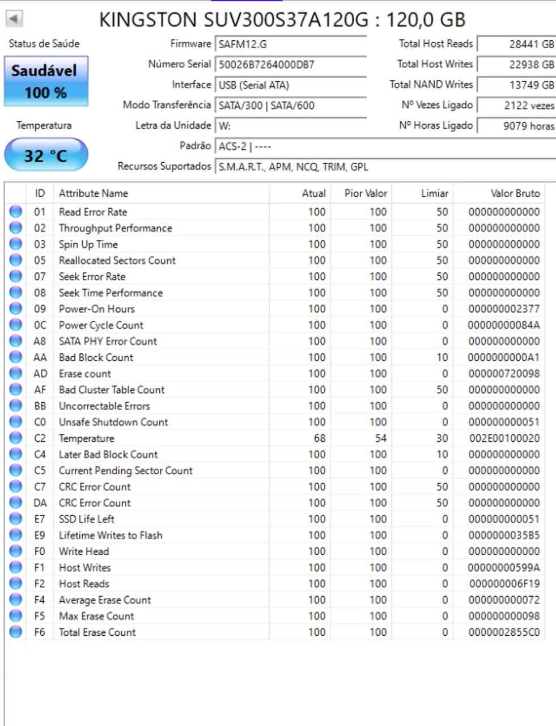556x726 pixels.
Task: Click the supported features field S.M.A.R.T., APM, NCQ
Action: [x=385, y=167]
